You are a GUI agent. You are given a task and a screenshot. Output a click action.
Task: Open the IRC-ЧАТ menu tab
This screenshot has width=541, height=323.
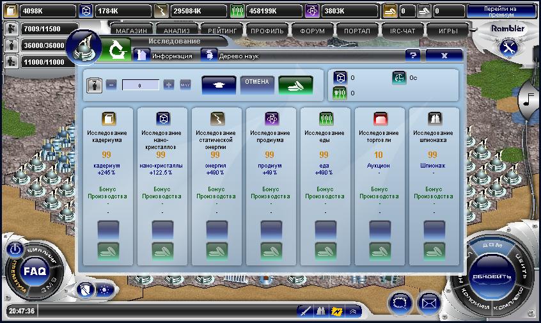pyautogui.click(x=402, y=31)
